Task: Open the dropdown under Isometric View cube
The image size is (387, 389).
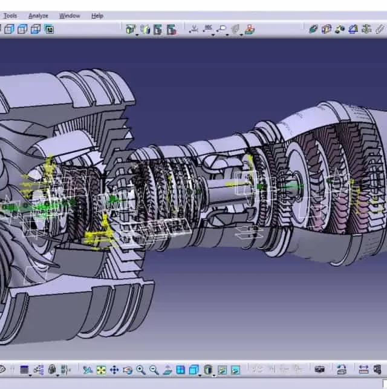Action: tap(200, 376)
